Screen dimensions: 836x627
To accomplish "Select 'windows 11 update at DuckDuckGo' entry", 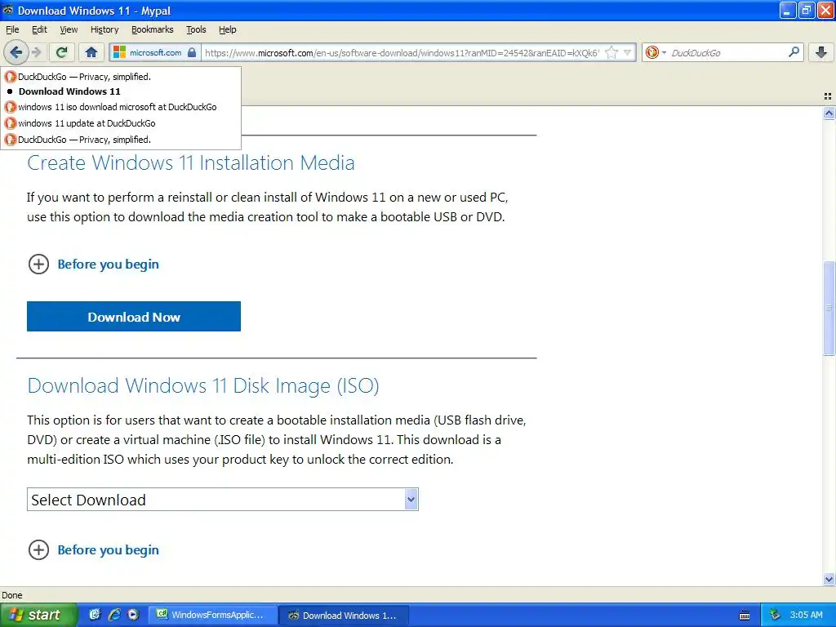I will [x=121, y=123].
